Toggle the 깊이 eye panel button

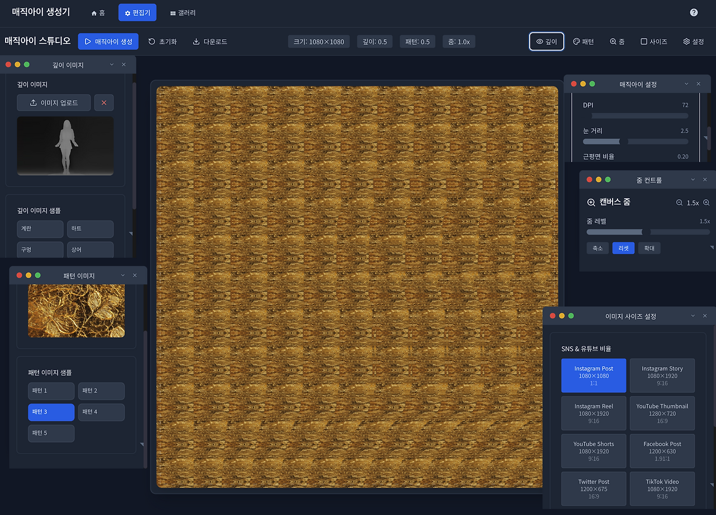pyautogui.click(x=547, y=41)
